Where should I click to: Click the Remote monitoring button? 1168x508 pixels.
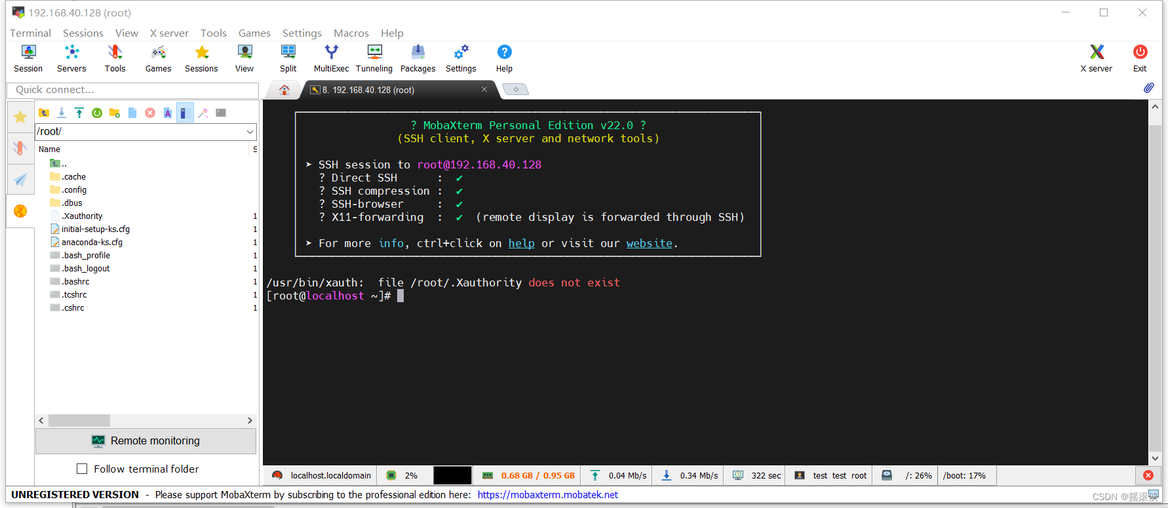click(x=146, y=441)
